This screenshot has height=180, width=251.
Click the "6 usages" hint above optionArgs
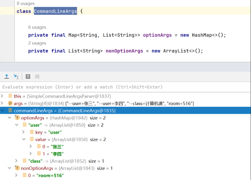[37, 27]
